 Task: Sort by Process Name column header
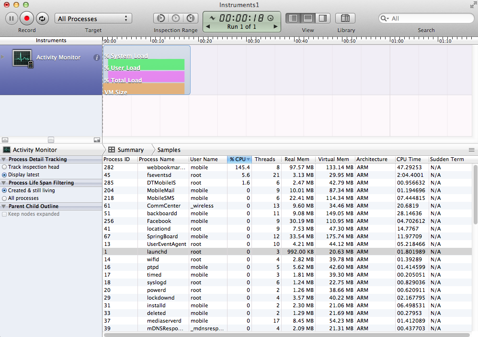[163, 159]
